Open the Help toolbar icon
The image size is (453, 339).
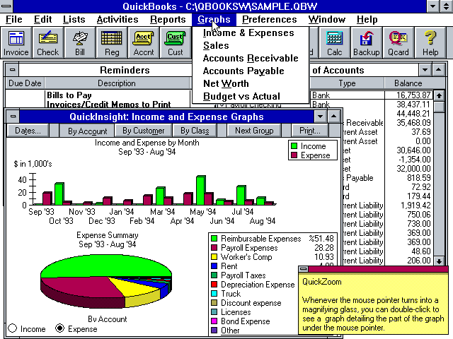[x=430, y=43]
